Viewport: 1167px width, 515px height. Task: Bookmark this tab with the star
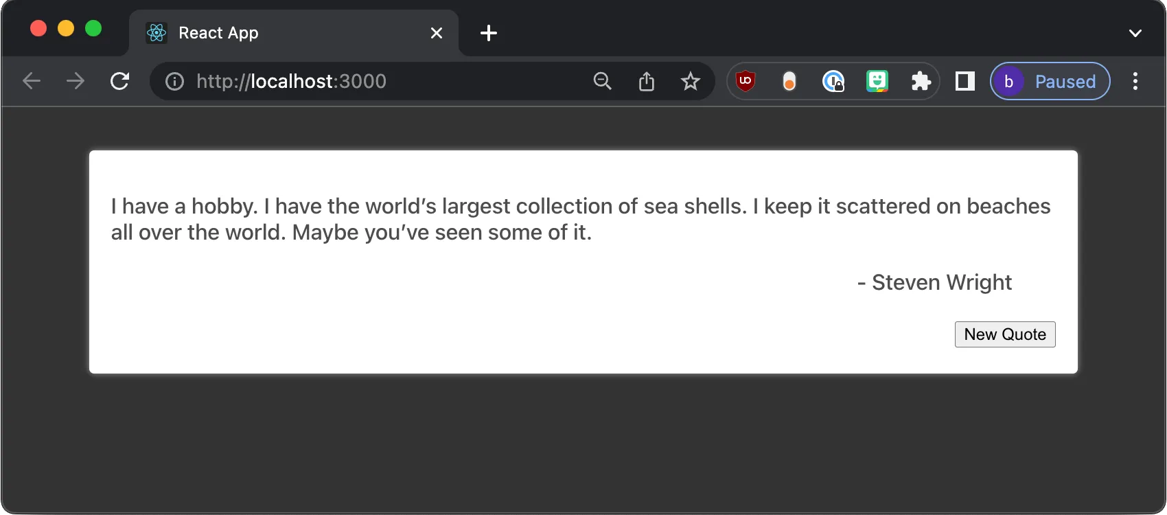tap(691, 82)
